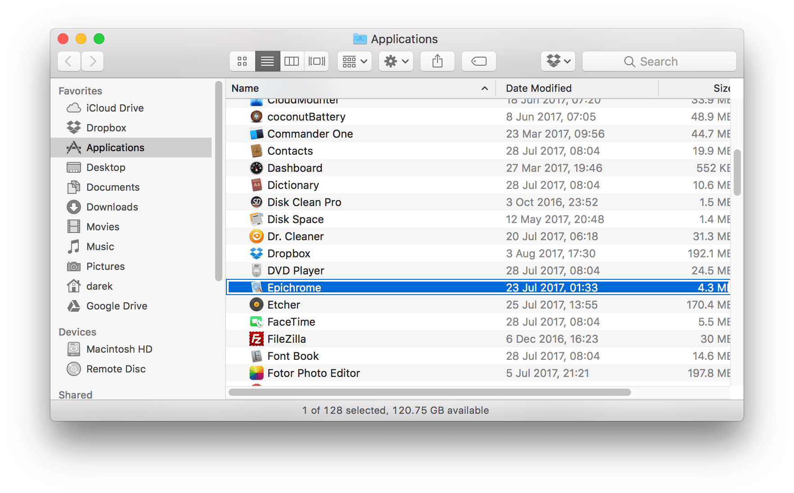The image size is (794, 493).
Task: Click the Dropbox app icon in the list
Action: [256, 253]
